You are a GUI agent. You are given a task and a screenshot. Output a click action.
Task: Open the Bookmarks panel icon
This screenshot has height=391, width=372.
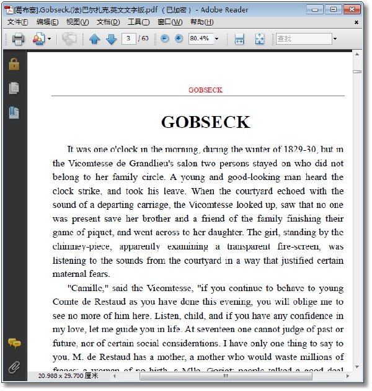coord(14,112)
